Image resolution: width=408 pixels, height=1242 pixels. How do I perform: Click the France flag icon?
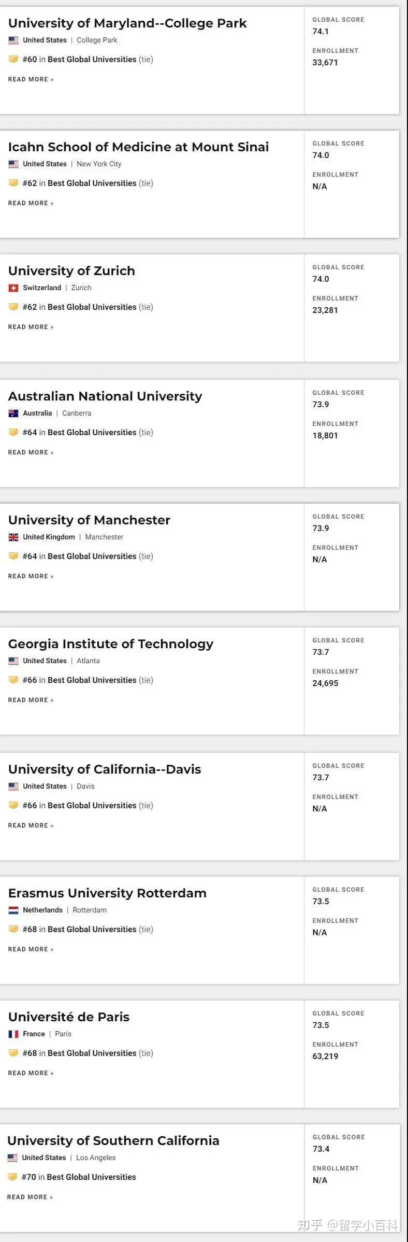[x=13, y=1034]
